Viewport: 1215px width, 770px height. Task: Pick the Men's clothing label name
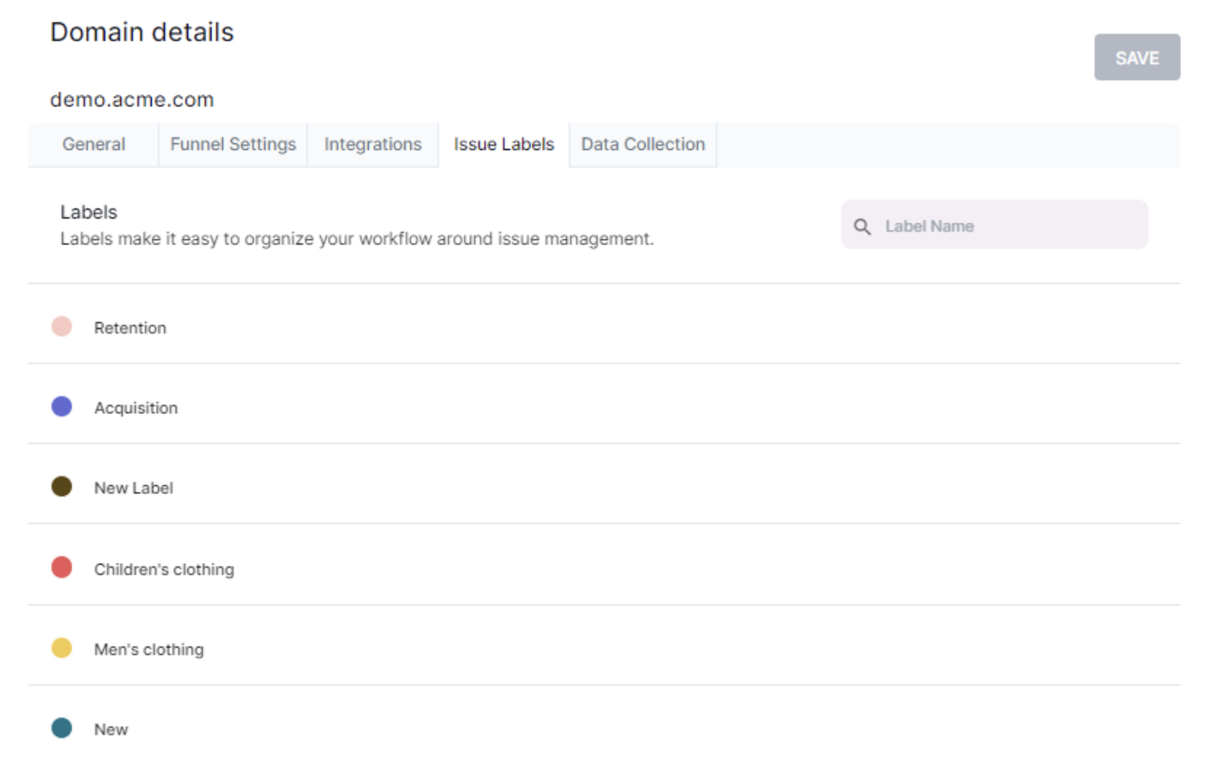point(149,650)
